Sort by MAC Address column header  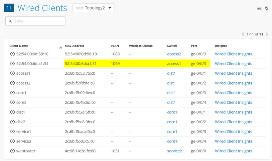tap(74, 46)
